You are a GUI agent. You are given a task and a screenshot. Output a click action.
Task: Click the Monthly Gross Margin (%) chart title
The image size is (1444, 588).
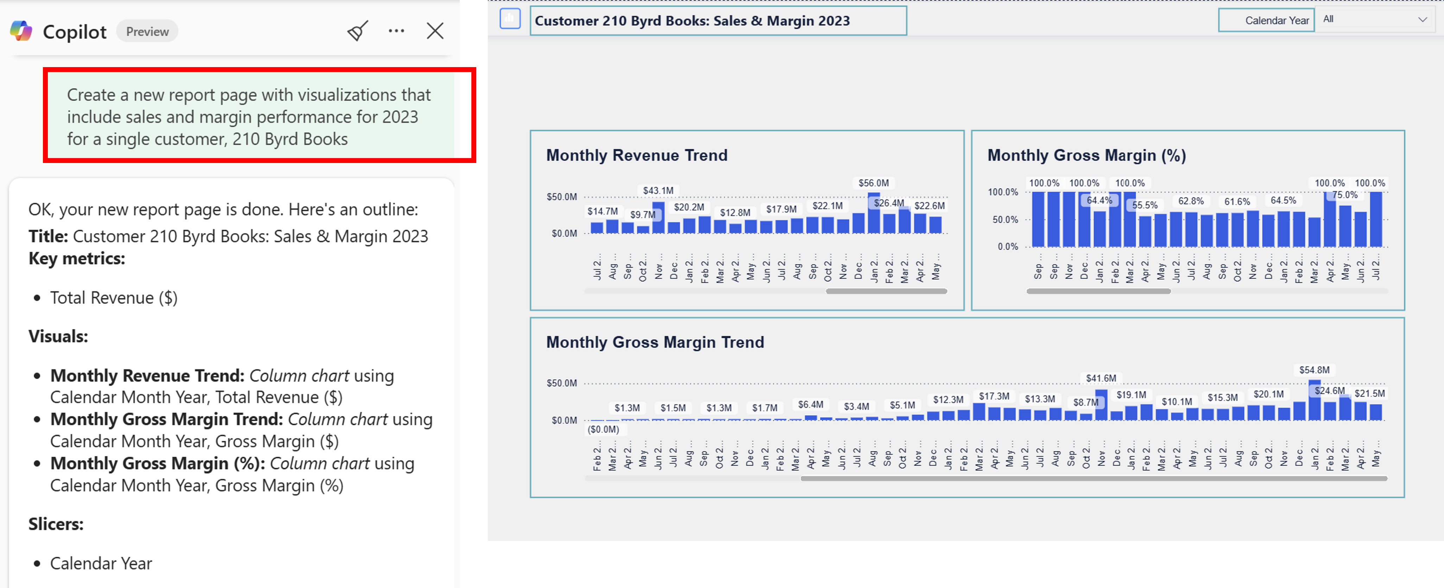point(1086,155)
